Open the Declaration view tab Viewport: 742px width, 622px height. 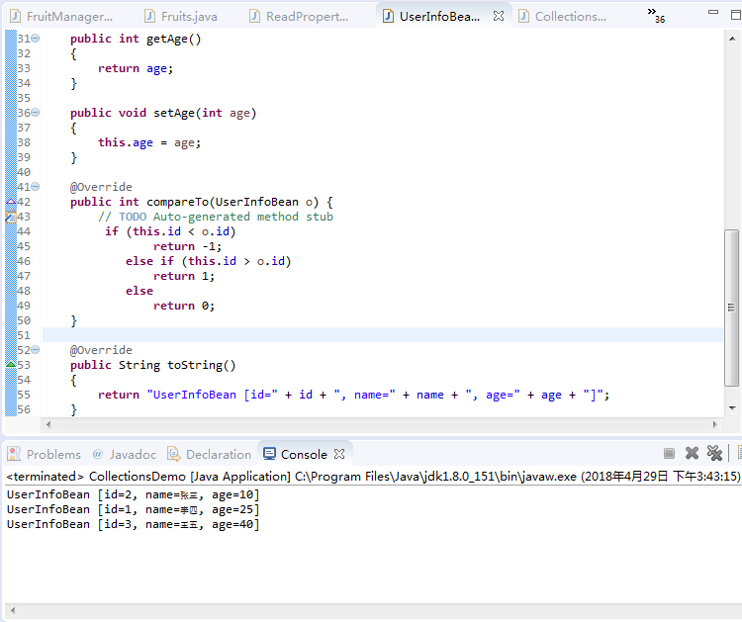point(209,455)
